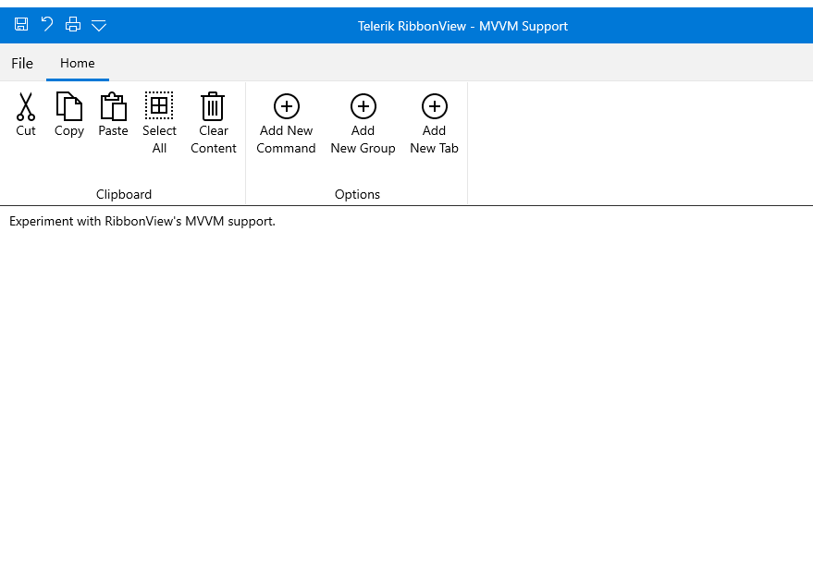
Task: Click into the text reading Experiment with RibbonView's MVVM support
Action: 142,221
